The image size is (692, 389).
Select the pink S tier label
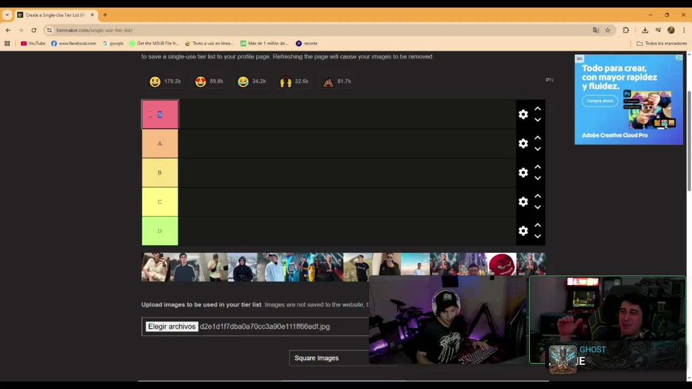click(160, 115)
